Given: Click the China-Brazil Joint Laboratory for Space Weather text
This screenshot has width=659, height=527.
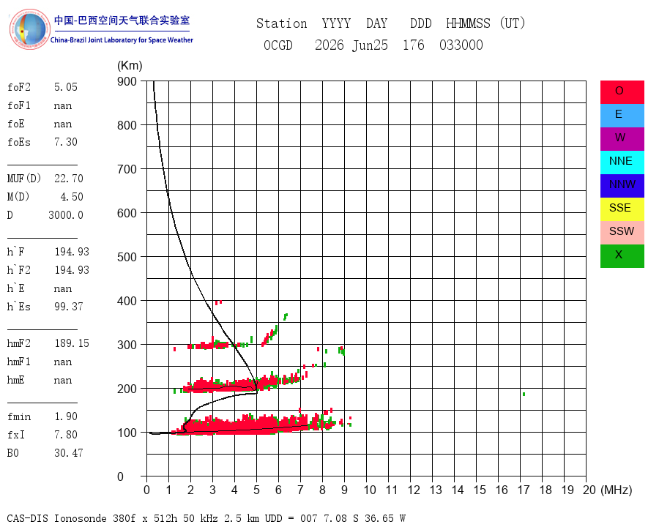Looking at the screenshot, I should point(122,40).
